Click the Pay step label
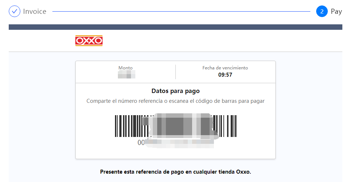 (x=337, y=12)
